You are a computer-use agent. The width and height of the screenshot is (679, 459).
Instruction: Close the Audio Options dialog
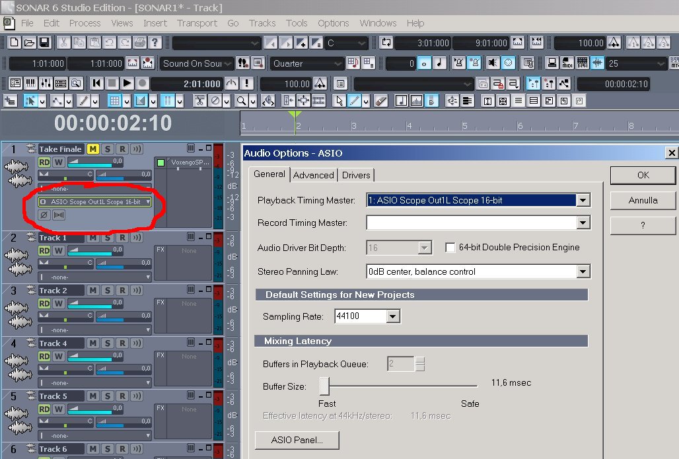coord(671,153)
